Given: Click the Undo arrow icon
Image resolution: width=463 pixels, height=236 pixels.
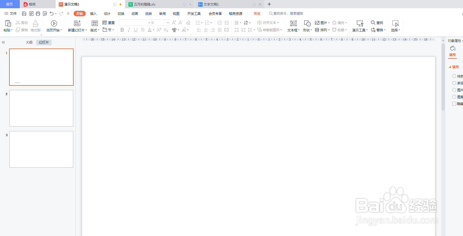Looking at the screenshot, I should click(52, 14).
